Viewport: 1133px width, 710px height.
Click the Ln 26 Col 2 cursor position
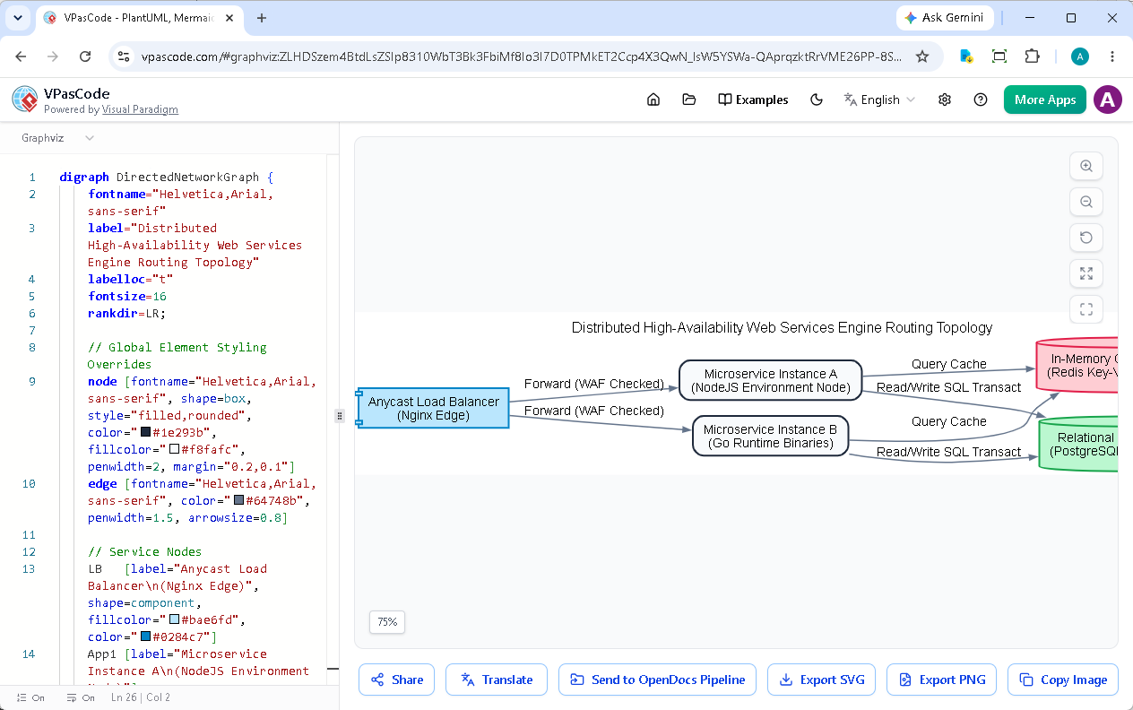coord(141,697)
